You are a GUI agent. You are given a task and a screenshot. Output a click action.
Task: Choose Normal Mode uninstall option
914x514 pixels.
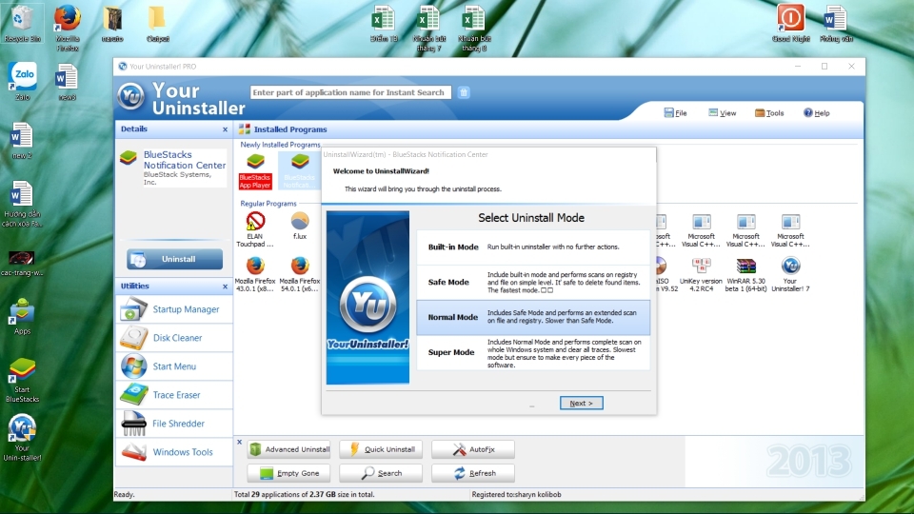pos(533,317)
